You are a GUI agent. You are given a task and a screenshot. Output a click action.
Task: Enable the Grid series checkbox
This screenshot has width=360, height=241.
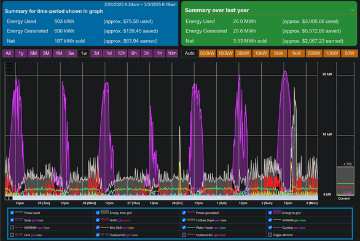click(12, 235)
